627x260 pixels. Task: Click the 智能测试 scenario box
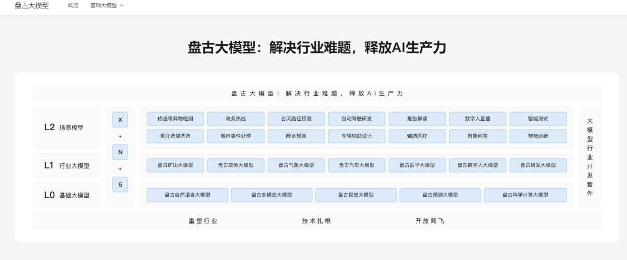[x=538, y=119]
